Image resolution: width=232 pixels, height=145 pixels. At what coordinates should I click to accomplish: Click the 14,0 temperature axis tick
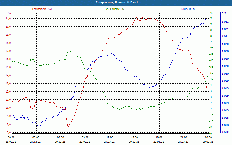coord(8,75)
